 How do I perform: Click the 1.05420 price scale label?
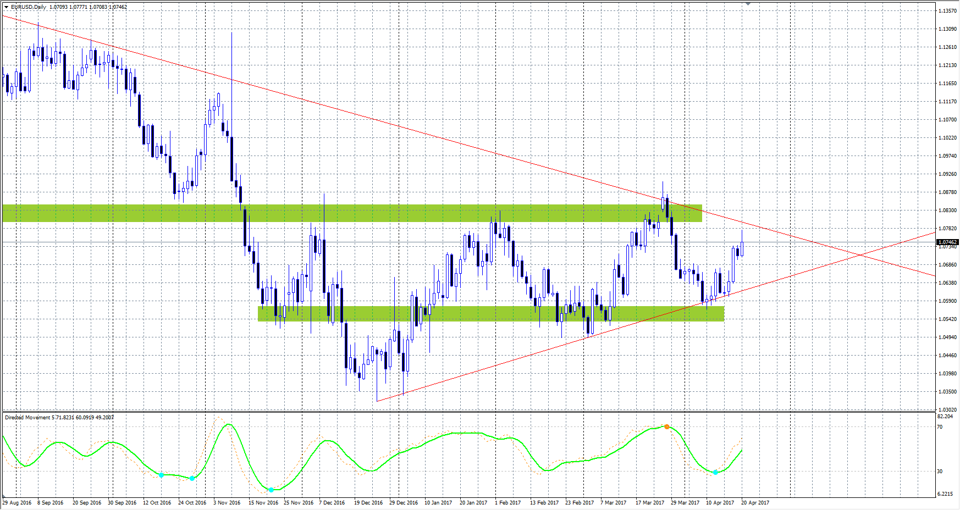[947, 319]
